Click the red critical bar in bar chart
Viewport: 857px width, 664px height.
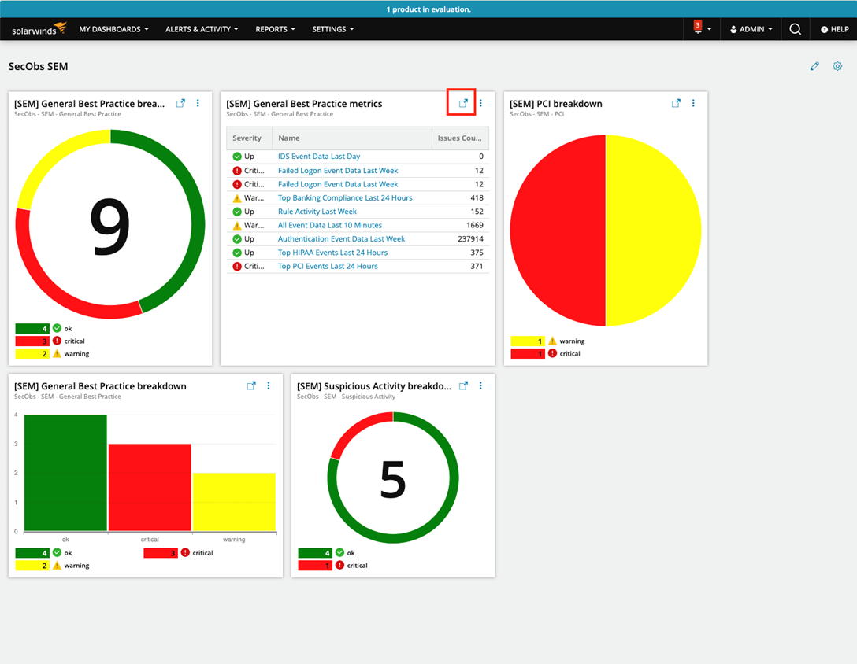pos(150,487)
